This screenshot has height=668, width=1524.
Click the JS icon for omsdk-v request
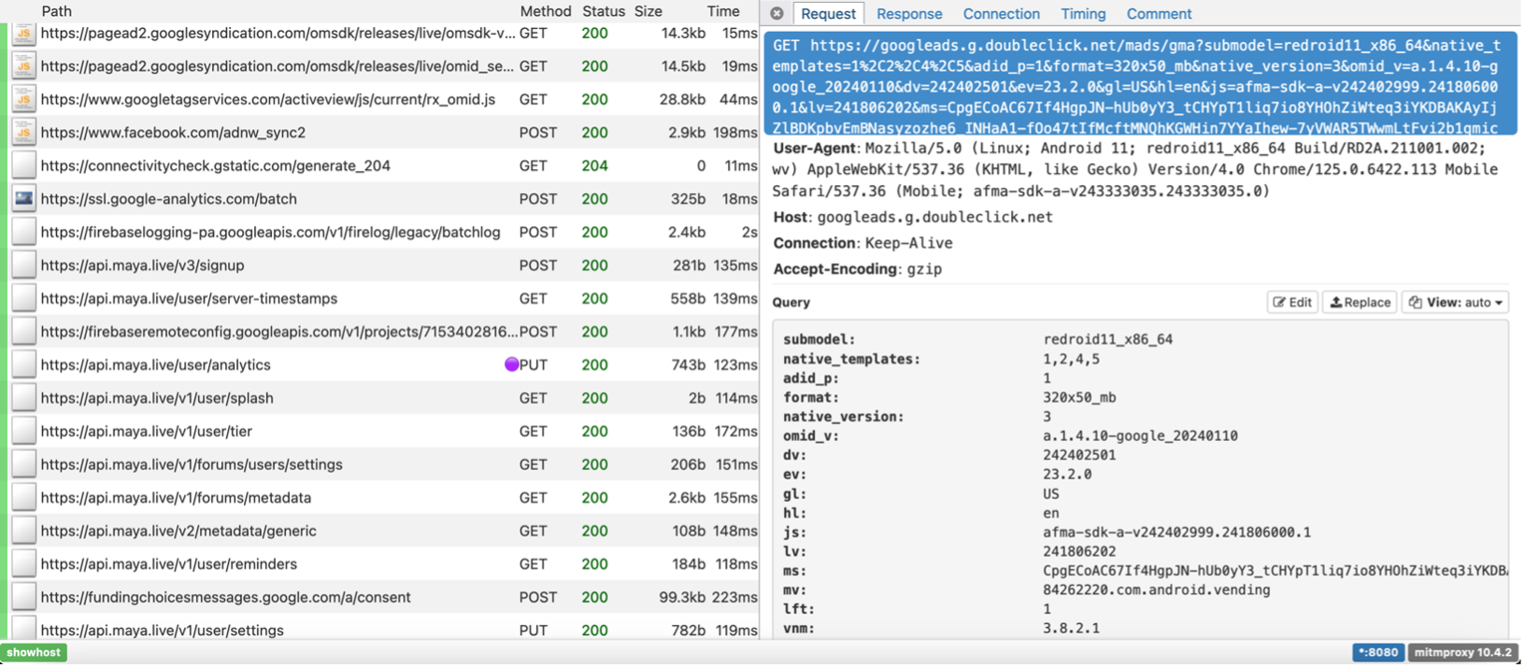click(x=23, y=34)
